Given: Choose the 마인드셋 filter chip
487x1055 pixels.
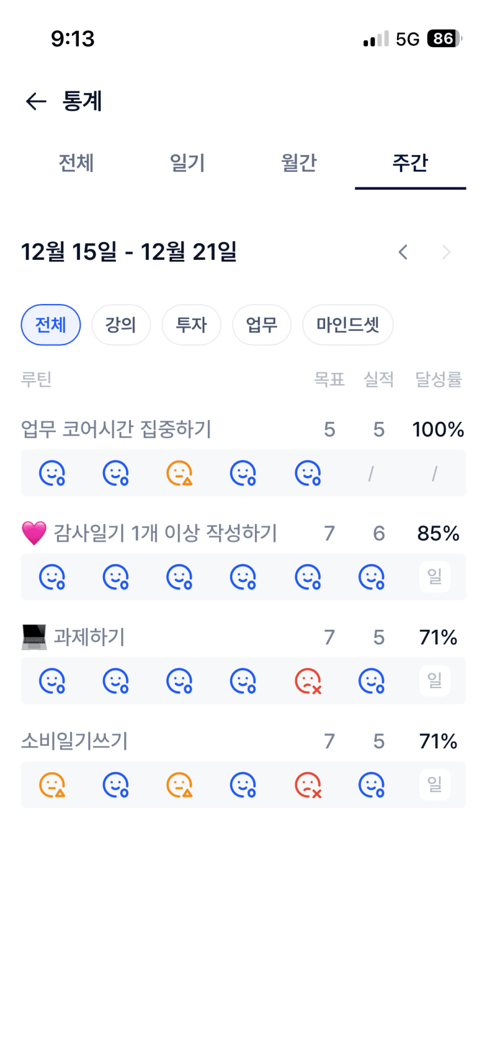Looking at the screenshot, I should pos(347,325).
